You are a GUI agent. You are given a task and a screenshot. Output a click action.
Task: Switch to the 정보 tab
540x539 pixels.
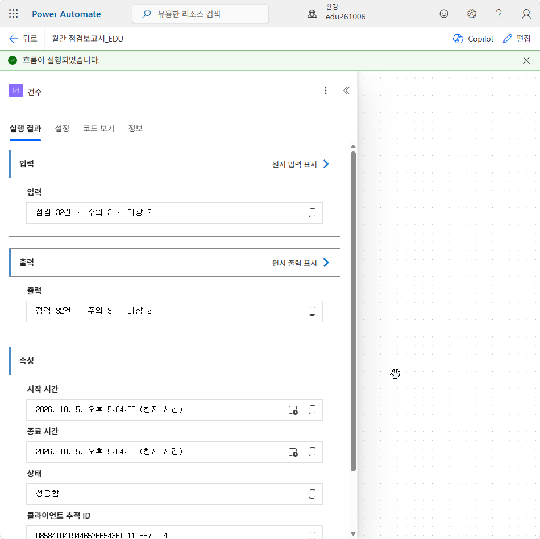(x=135, y=129)
